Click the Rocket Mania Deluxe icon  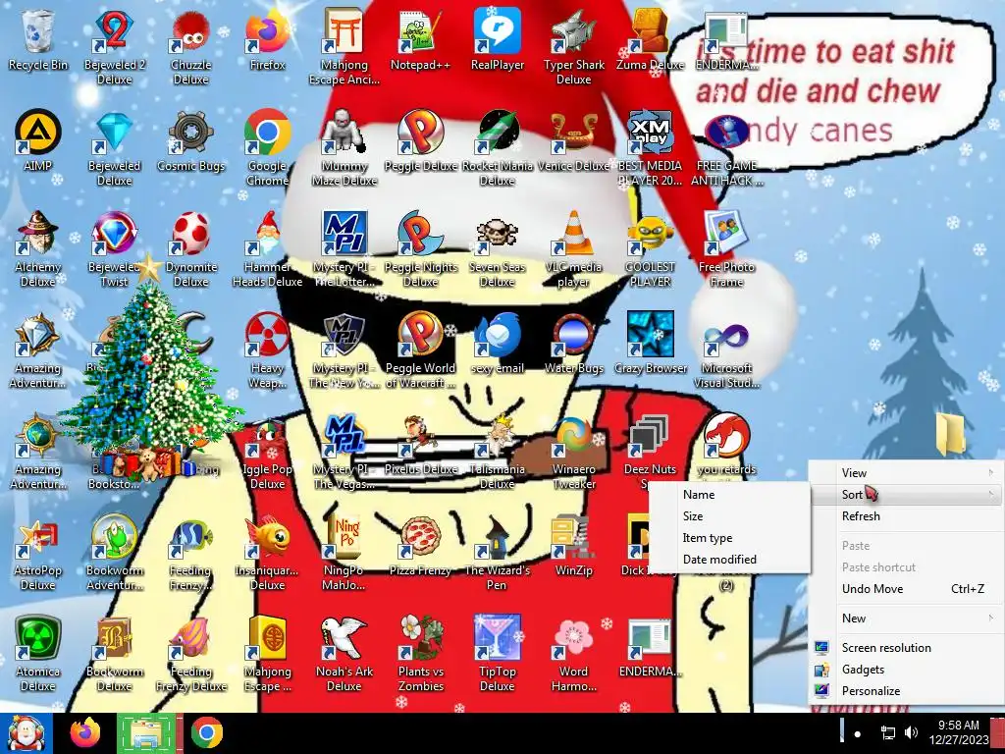coord(498,149)
